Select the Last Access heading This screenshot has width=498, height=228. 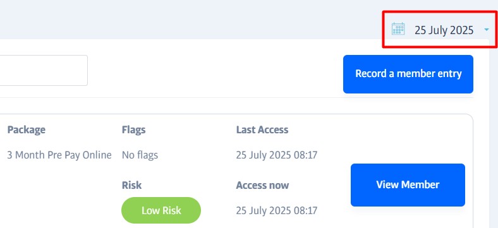tap(262, 129)
